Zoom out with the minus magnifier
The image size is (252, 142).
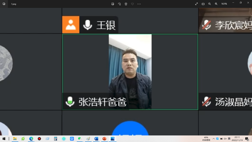tap(210, 4)
